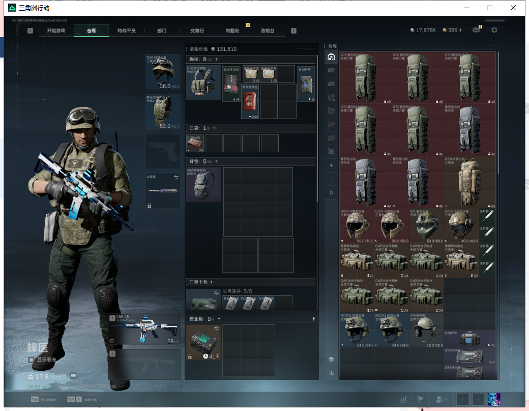This screenshot has width=529, height=411.
Task: Click the help icon next to 胸挂
Action: pos(216,60)
